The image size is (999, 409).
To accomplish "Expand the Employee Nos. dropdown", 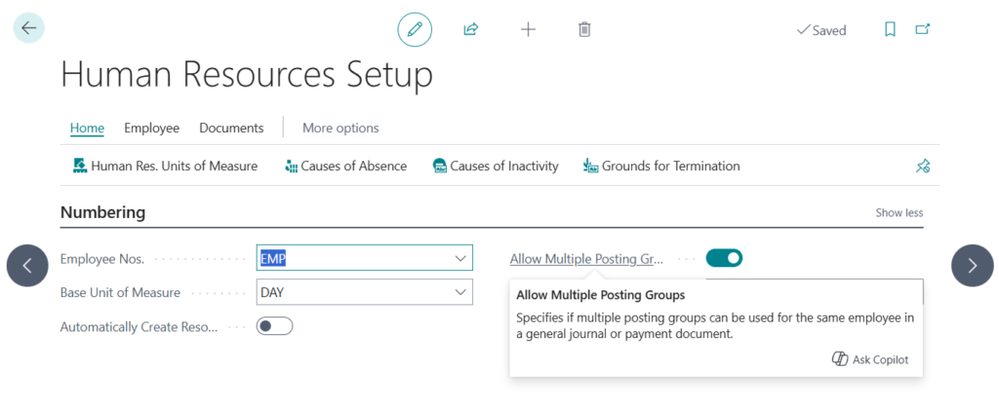I will pyautogui.click(x=460, y=258).
